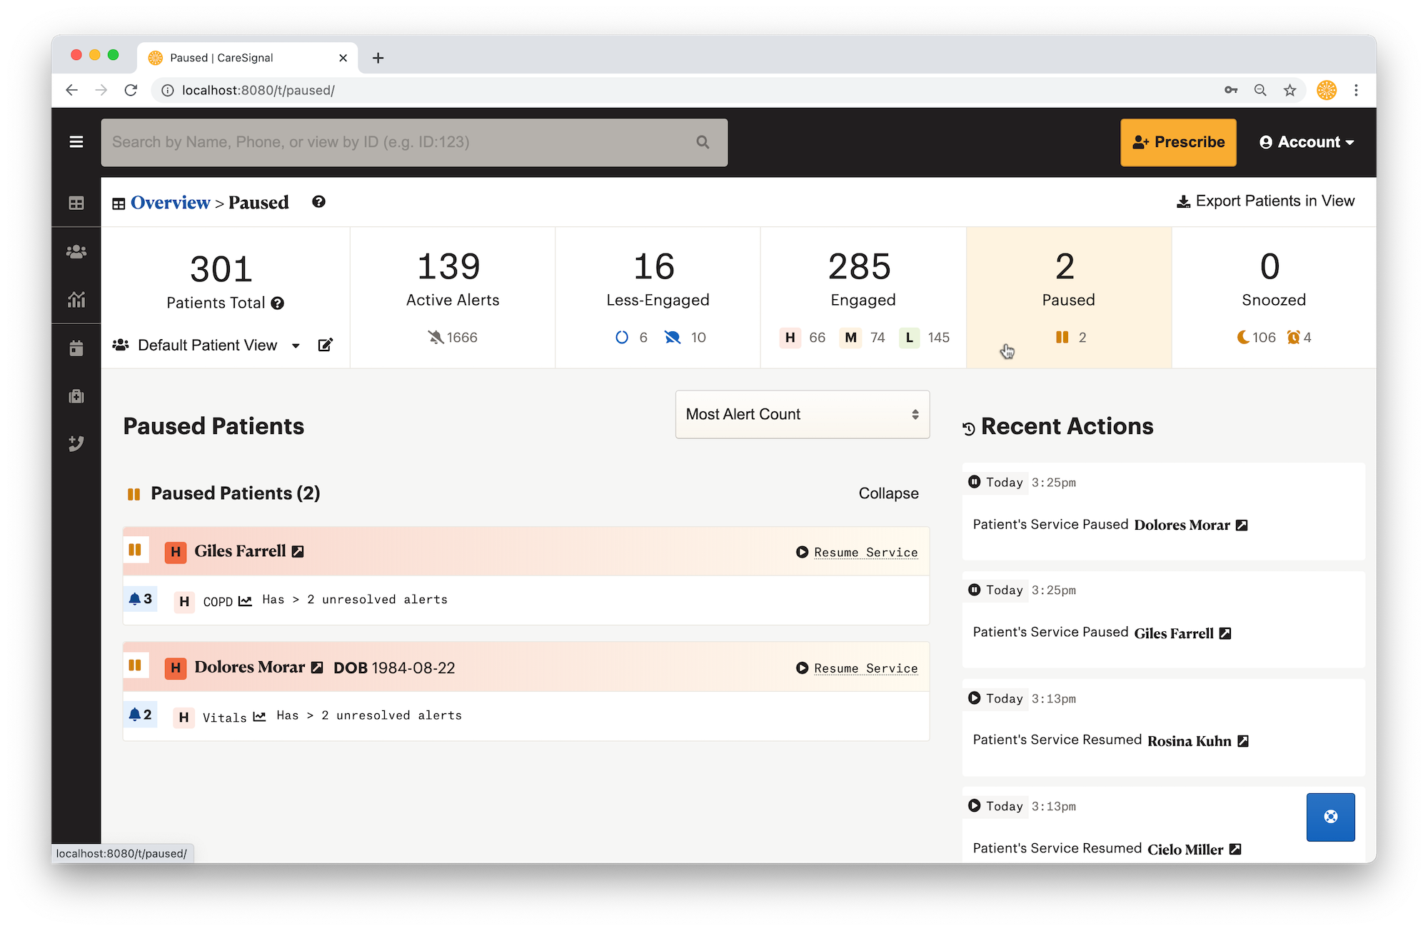Click the blue support lifebuoy button
The height and width of the screenshot is (931, 1428).
pyautogui.click(x=1331, y=817)
